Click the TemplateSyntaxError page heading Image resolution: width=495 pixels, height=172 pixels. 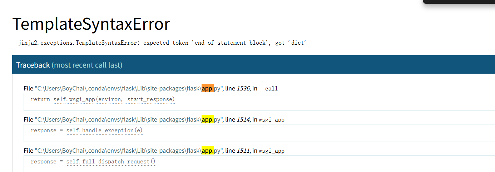[91, 24]
